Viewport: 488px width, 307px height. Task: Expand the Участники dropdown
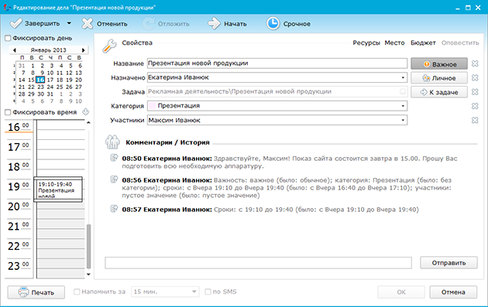tap(403, 121)
